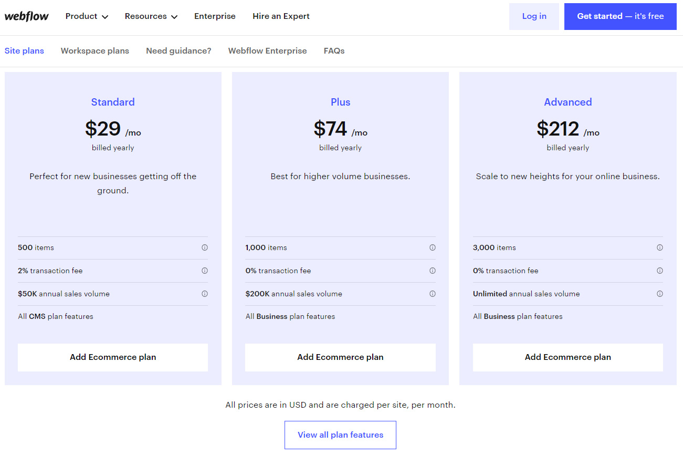683x455 pixels.
Task: Open info icon for Standard 2% transaction fee
Action: [205, 271]
